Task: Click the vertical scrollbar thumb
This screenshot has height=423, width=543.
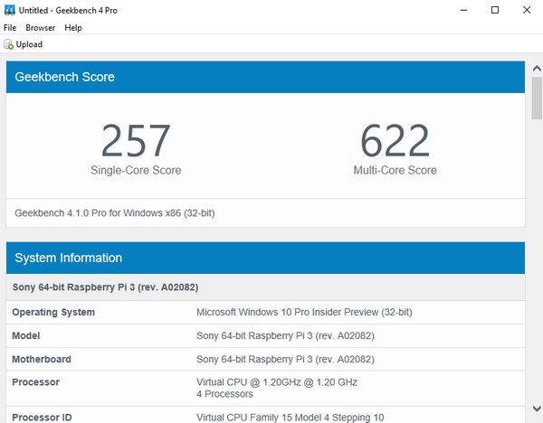Action: pyautogui.click(x=537, y=99)
